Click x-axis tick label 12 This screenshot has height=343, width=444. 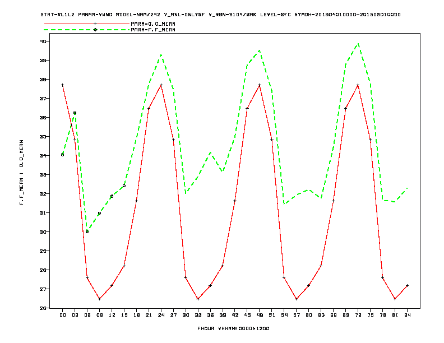coord(112,315)
